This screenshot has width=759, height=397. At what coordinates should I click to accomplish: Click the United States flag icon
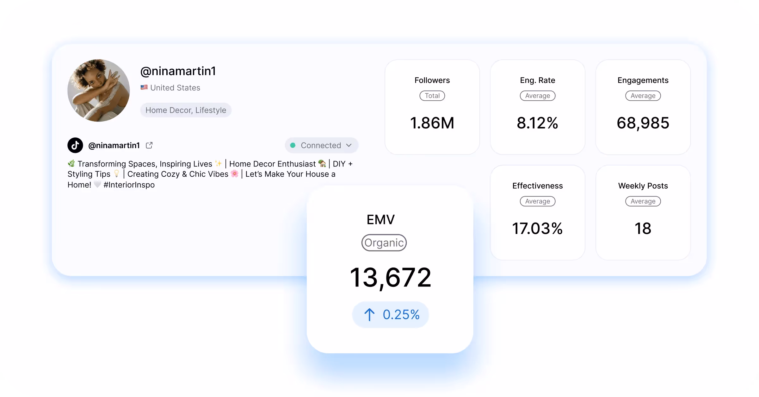click(144, 87)
